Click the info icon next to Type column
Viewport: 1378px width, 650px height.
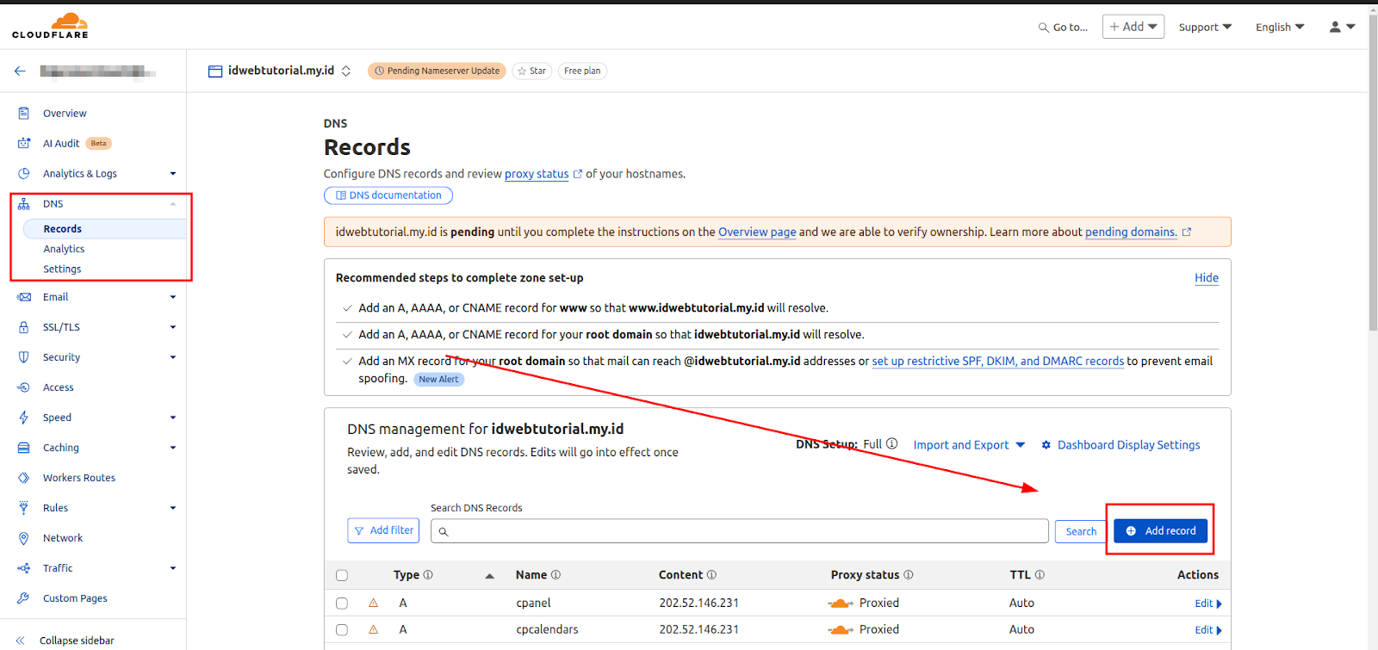click(428, 574)
